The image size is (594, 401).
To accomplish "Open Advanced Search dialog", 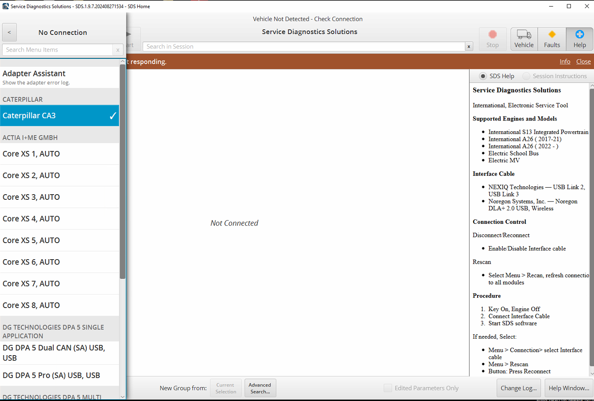I will [x=260, y=388].
